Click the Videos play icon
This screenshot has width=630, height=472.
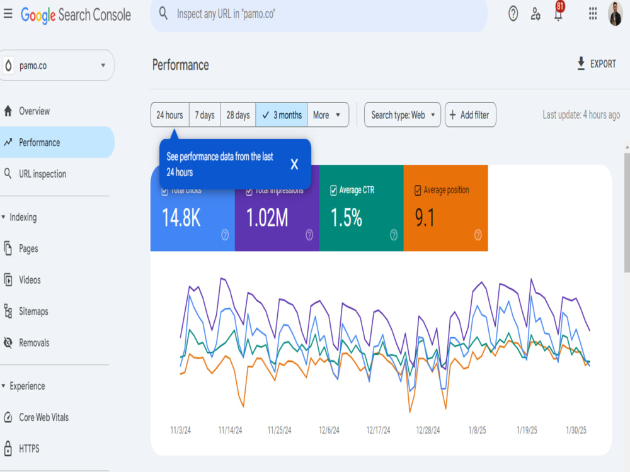[8, 280]
